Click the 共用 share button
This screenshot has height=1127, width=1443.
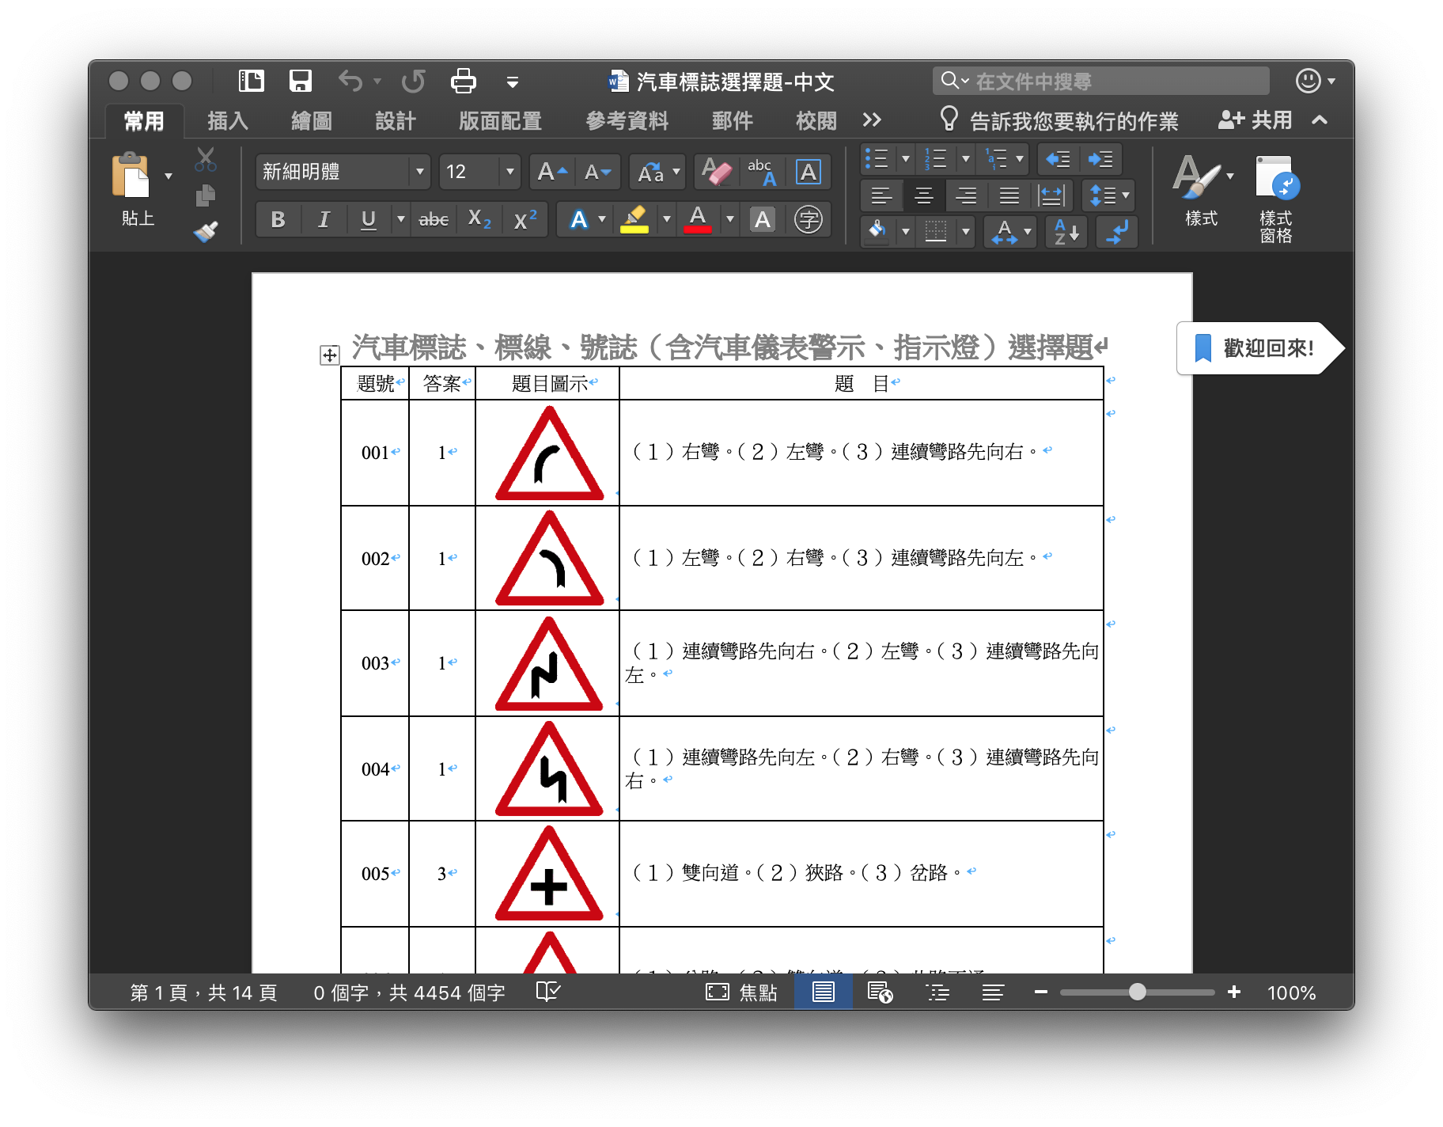[1256, 120]
